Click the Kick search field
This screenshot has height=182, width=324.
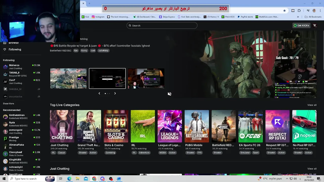tap(162, 26)
